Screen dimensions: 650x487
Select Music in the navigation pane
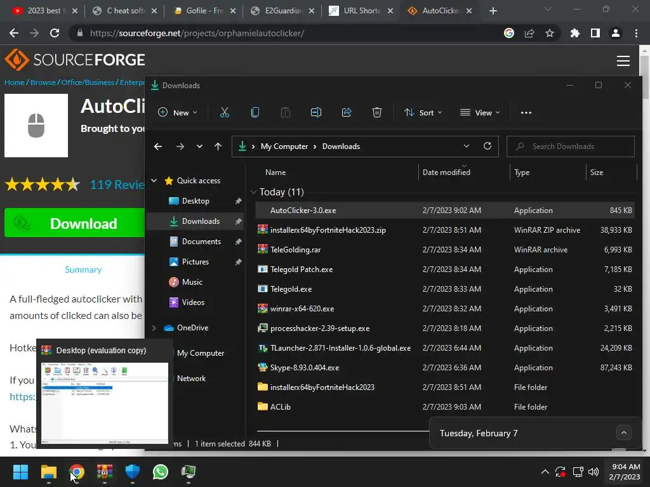(192, 282)
